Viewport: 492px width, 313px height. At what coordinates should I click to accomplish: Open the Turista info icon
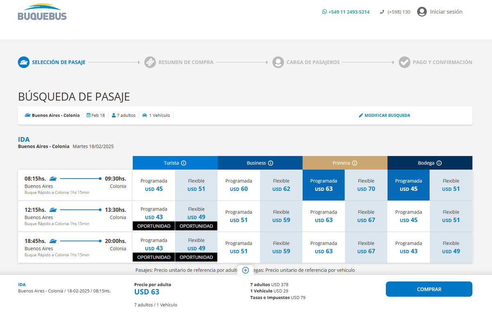[x=184, y=163]
